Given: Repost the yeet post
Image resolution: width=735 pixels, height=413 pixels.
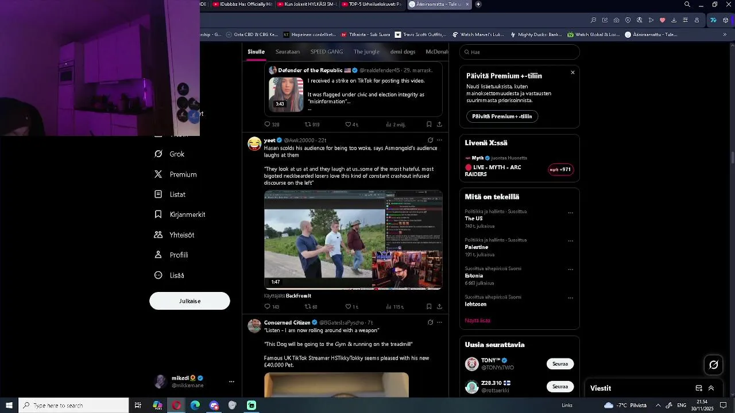Looking at the screenshot, I should pyautogui.click(x=311, y=307).
